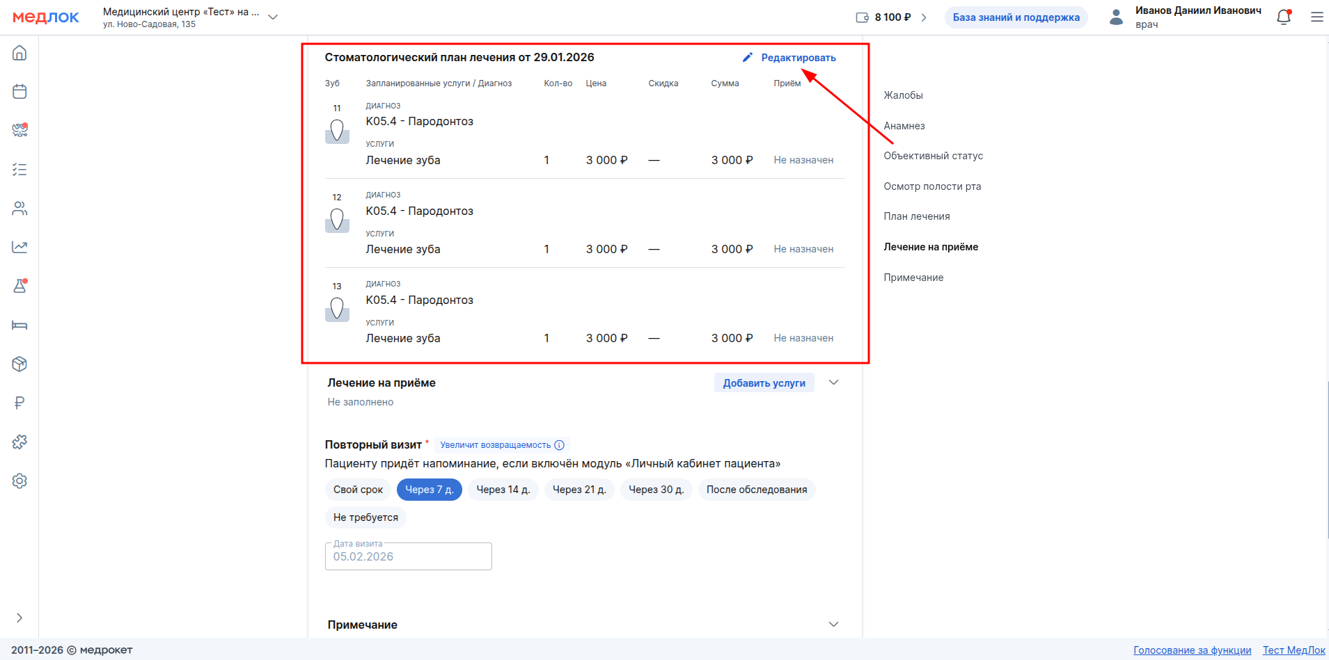
Task: Collapse the 'Лечение на приёме' section chevron
Action: pos(833,383)
